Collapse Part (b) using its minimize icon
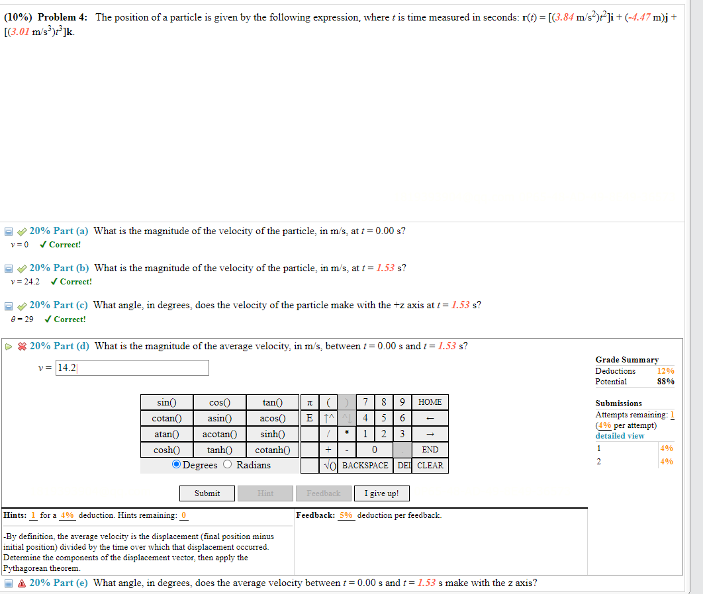The width and height of the screenshot is (703, 594). tap(8, 267)
